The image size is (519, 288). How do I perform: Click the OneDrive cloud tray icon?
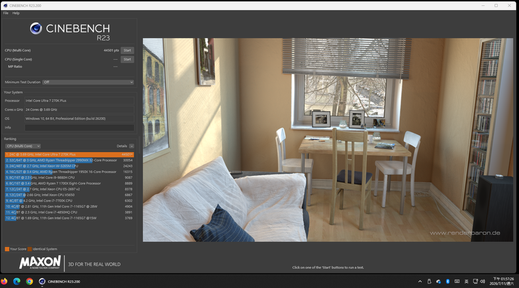click(438, 281)
